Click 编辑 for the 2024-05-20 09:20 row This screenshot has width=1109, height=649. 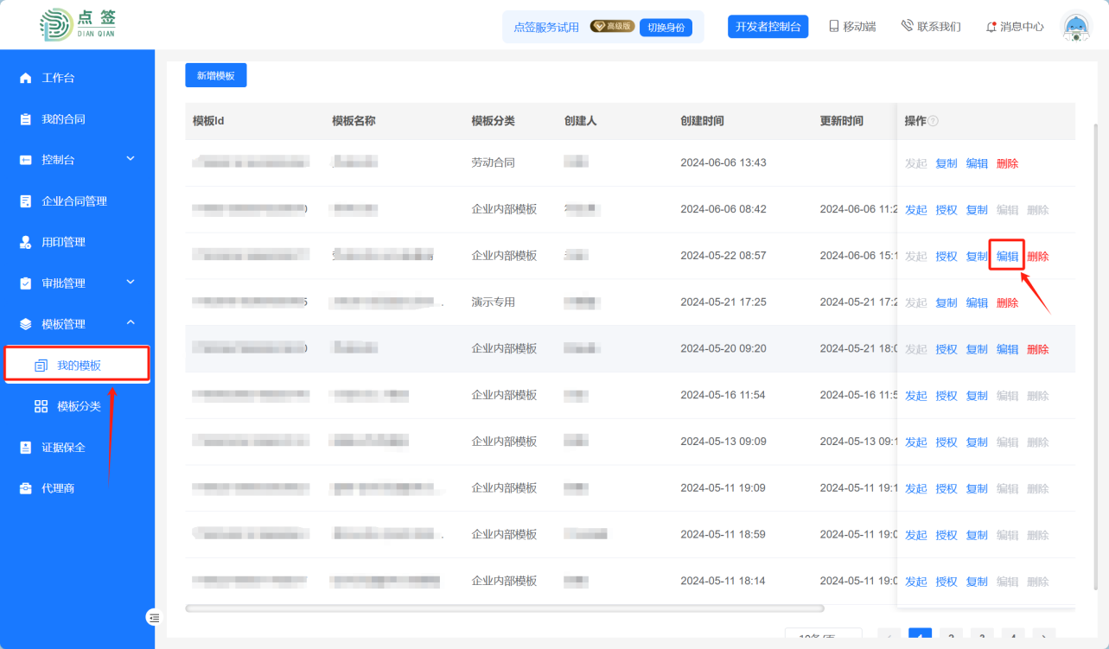pos(1007,350)
